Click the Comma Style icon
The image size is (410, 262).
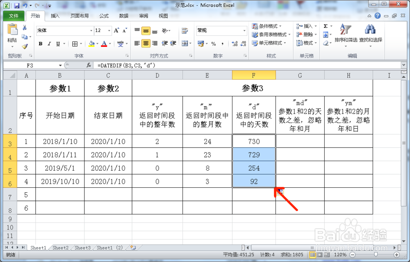tap(223, 43)
